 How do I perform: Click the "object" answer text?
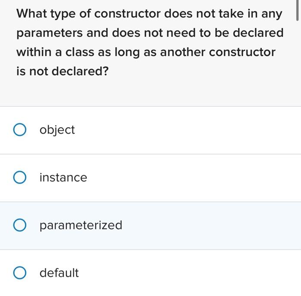point(57,130)
